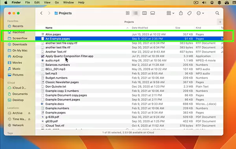The width and height of the screenshot is (236, 149).
Task: Open the Finder menu
Action: coord(16,3)
